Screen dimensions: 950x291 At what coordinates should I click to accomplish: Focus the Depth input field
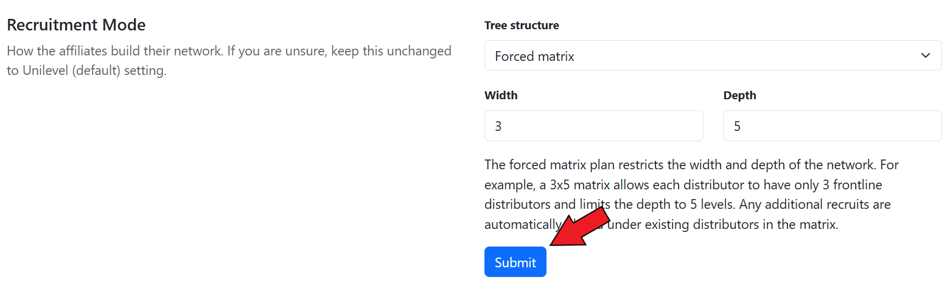click(832, 126)
